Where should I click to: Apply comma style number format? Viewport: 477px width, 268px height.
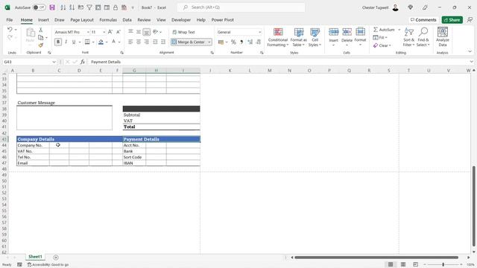pyautogui.click(x=241, y=42)
